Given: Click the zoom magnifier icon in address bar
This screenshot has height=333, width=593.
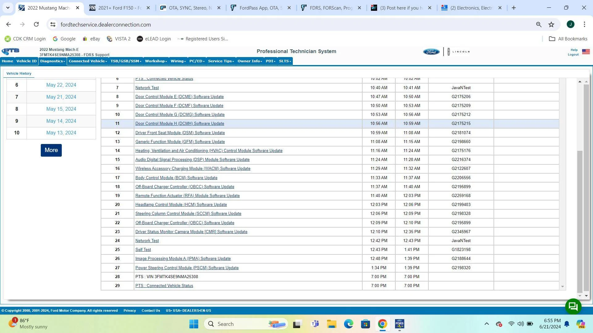Looking at the screenshot, I should [x=539, y=24].
